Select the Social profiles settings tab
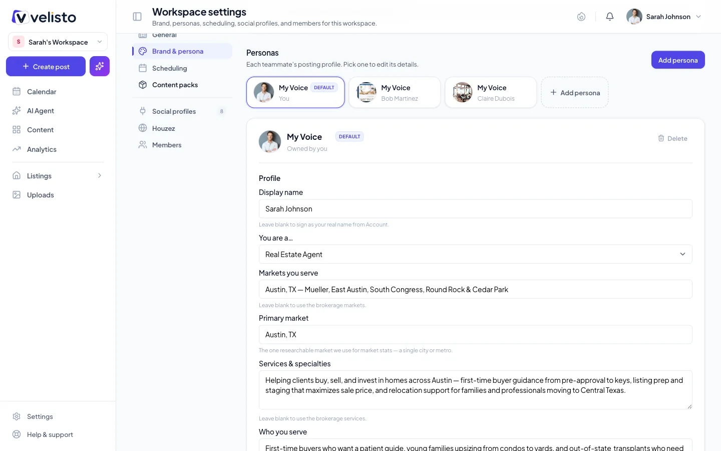This screenshot has width=721, height=451. pyautogui.click(x=182, y=111)
